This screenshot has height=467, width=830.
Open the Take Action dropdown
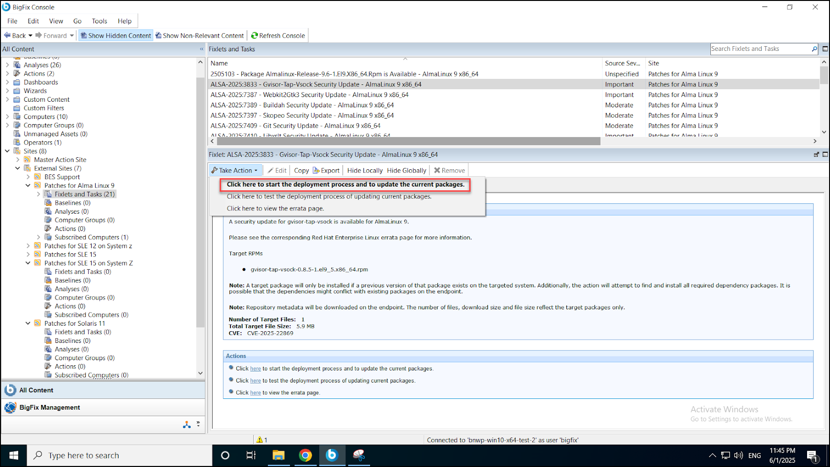235,170
